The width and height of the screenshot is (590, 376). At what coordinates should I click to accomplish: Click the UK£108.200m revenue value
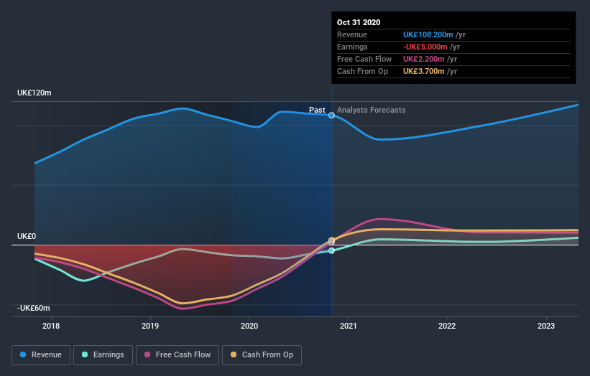pyautogui.click(x=428, y=34)
